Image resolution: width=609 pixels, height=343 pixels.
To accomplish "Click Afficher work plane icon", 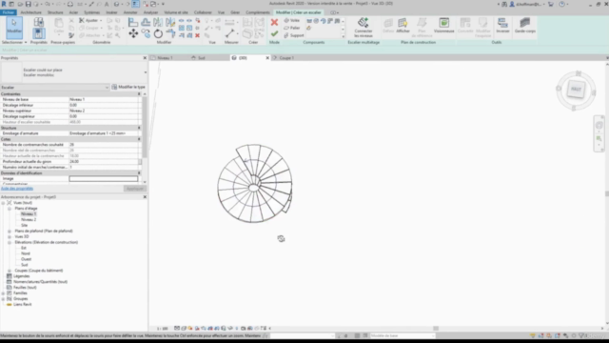I will 403,26.
